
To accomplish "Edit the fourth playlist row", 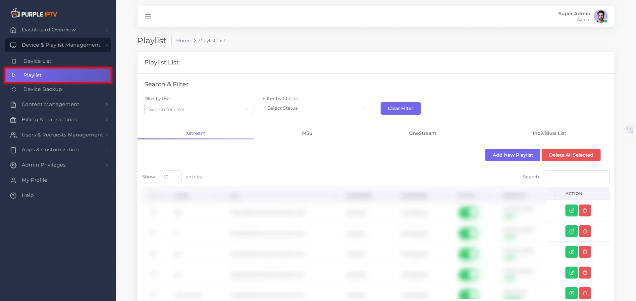I will [571, 273].
